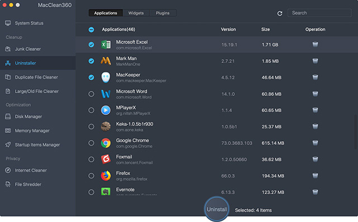The image size is (358, 222).
Task: Click the 615.14 MB size value
Action: coord(273,143)
